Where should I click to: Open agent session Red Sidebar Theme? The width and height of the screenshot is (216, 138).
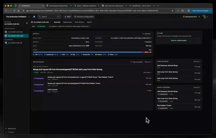[164, 106]
